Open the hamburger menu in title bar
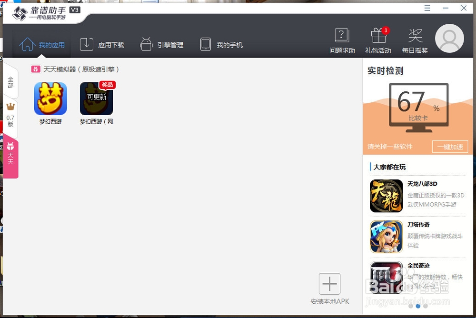Viewport: 476px width, 318px height. 427,8
